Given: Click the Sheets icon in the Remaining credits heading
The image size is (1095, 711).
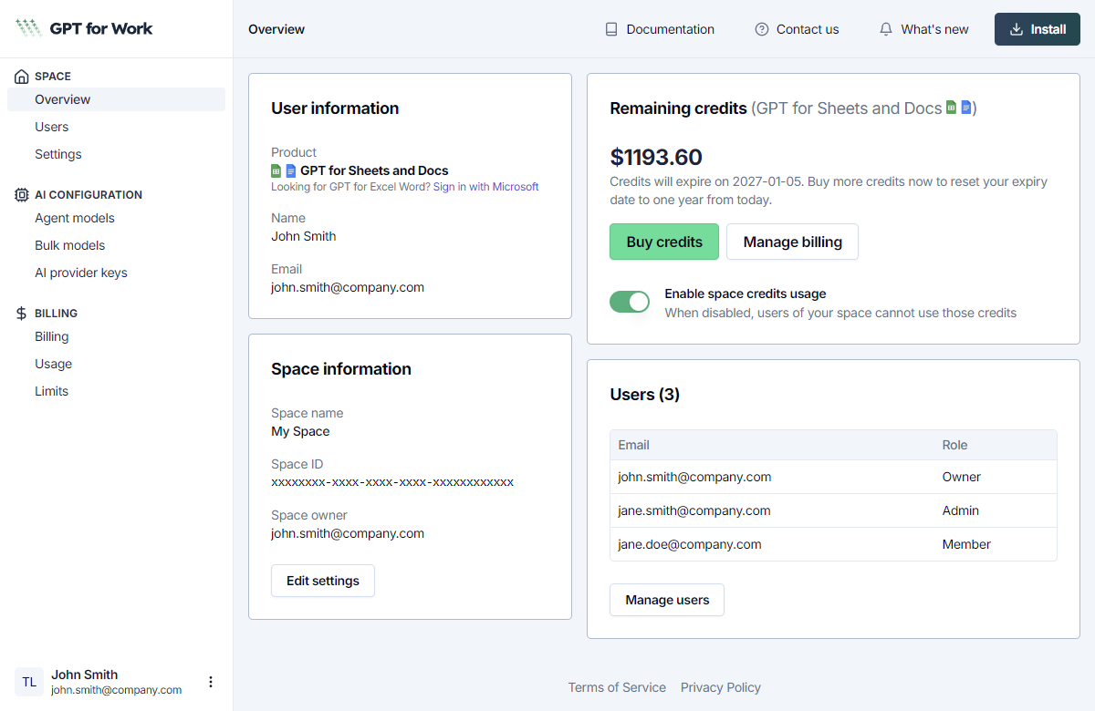Looking at the screenshot, I should pos(951,108).
